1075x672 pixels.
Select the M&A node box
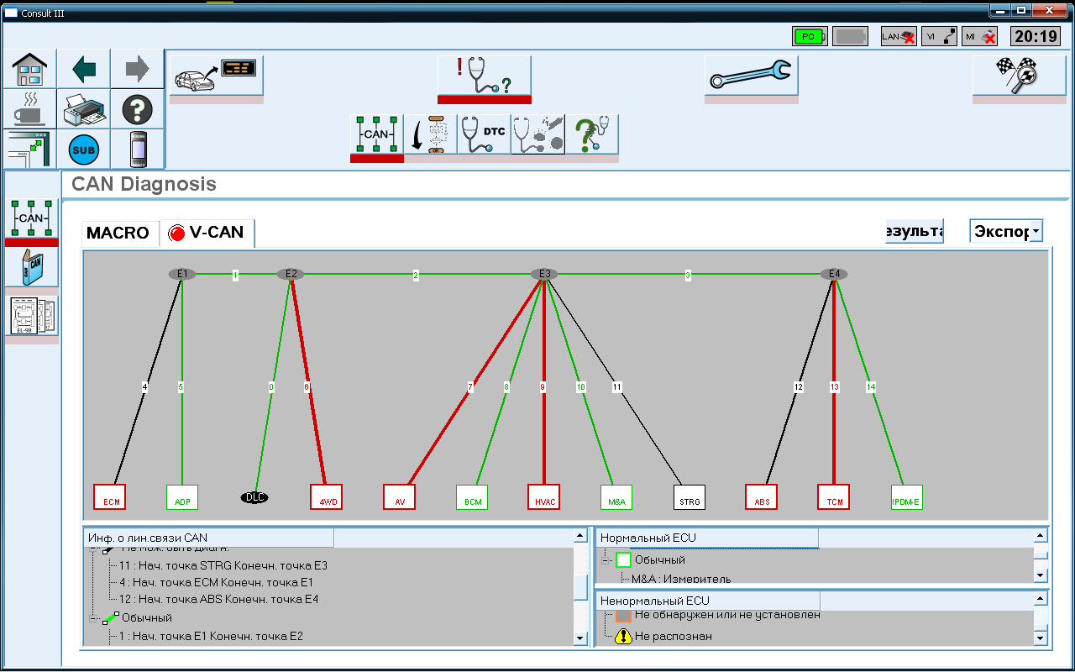coord(616,496)
